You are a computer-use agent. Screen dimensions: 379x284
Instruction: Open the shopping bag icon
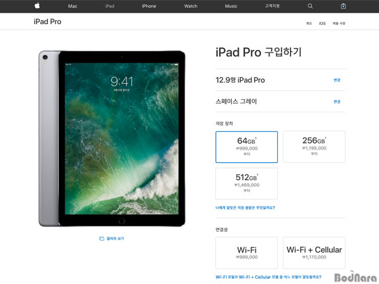click(343, 6)
